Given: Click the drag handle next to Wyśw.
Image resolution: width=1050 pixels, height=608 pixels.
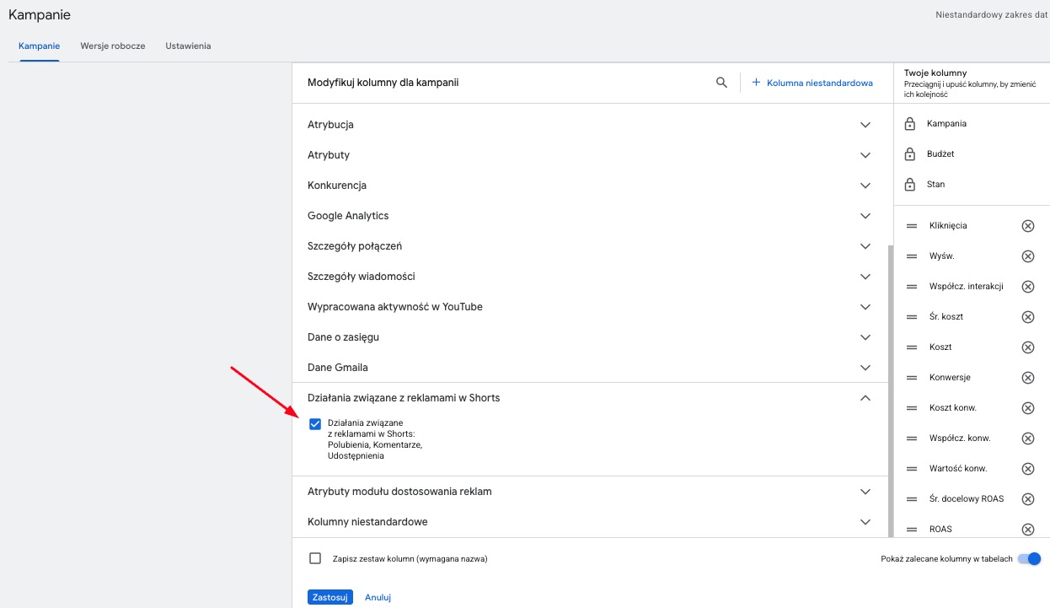Looking at the screenshot, I should pyautogui.click(x=912, y=256).
